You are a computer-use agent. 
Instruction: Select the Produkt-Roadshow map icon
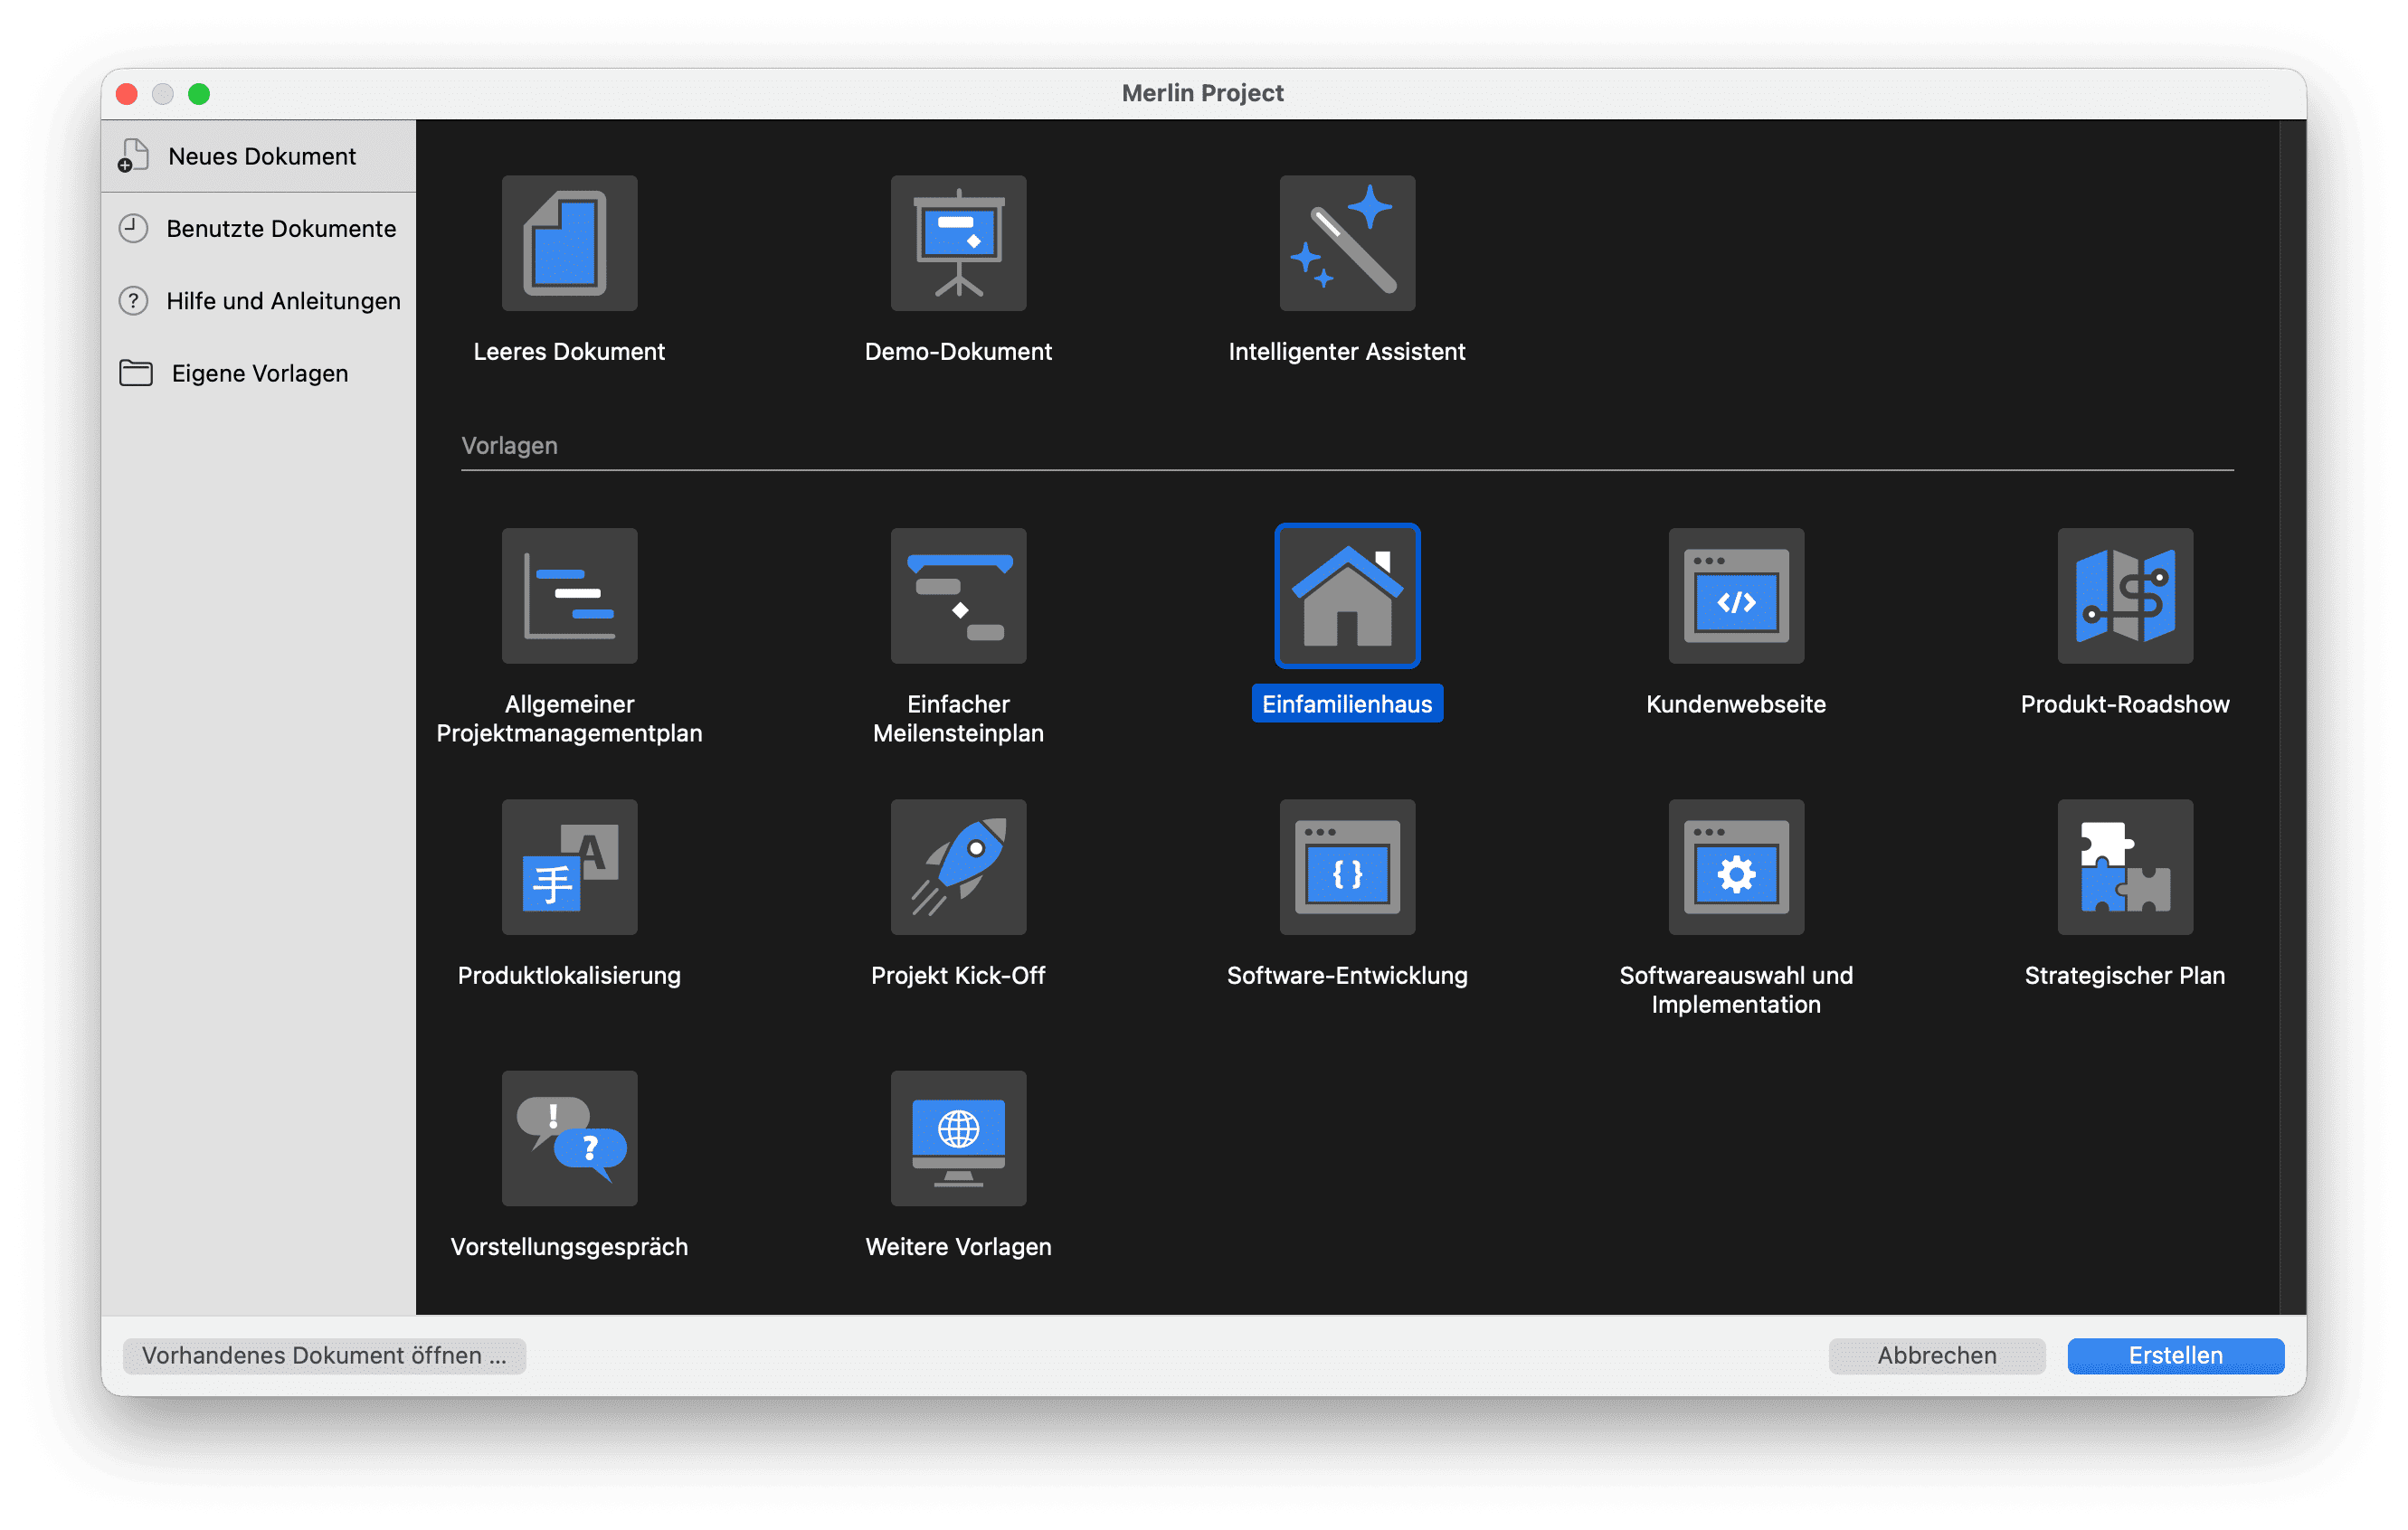click(2125, 596)
